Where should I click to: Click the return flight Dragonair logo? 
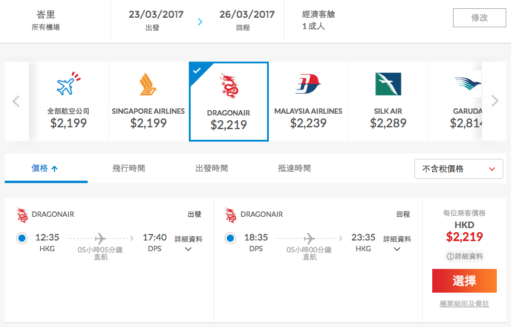(x=231, y=215)
